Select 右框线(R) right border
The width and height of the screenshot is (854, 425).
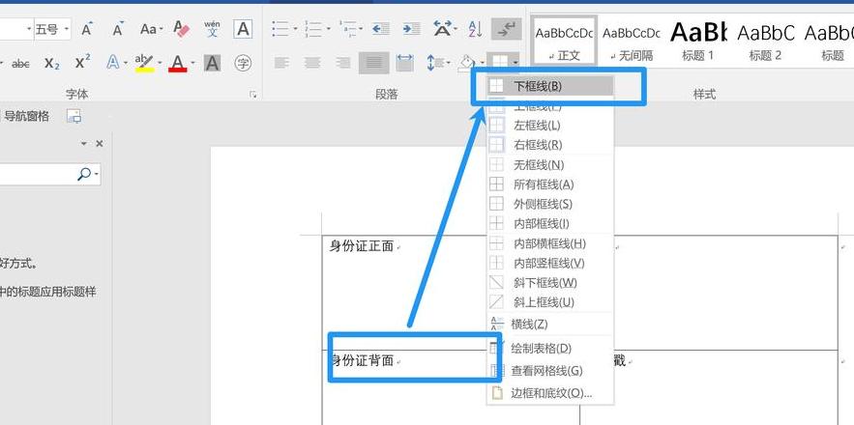(x=549, y=145)
